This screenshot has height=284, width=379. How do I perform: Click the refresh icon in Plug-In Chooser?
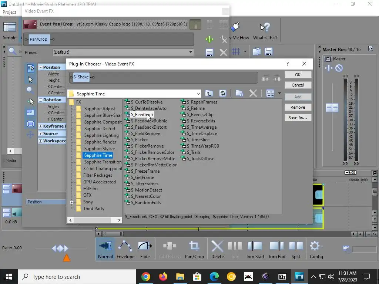(222, 94)
